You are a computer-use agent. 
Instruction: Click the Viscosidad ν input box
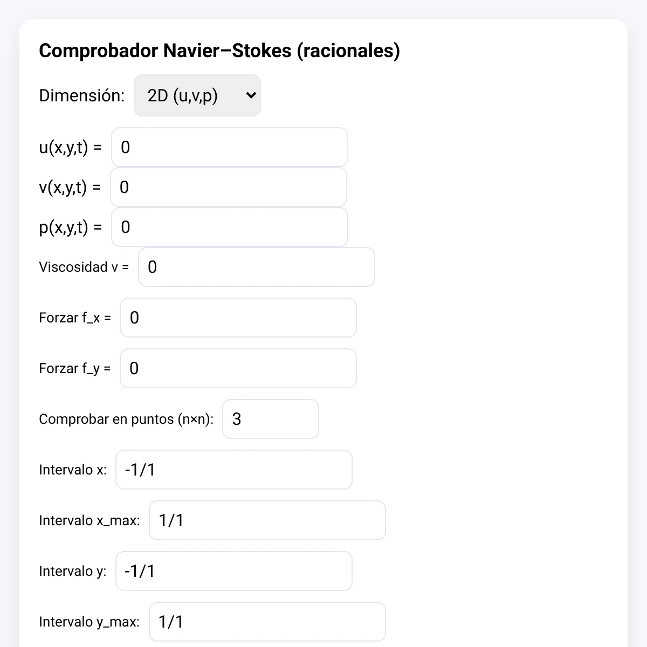[257, 267]
